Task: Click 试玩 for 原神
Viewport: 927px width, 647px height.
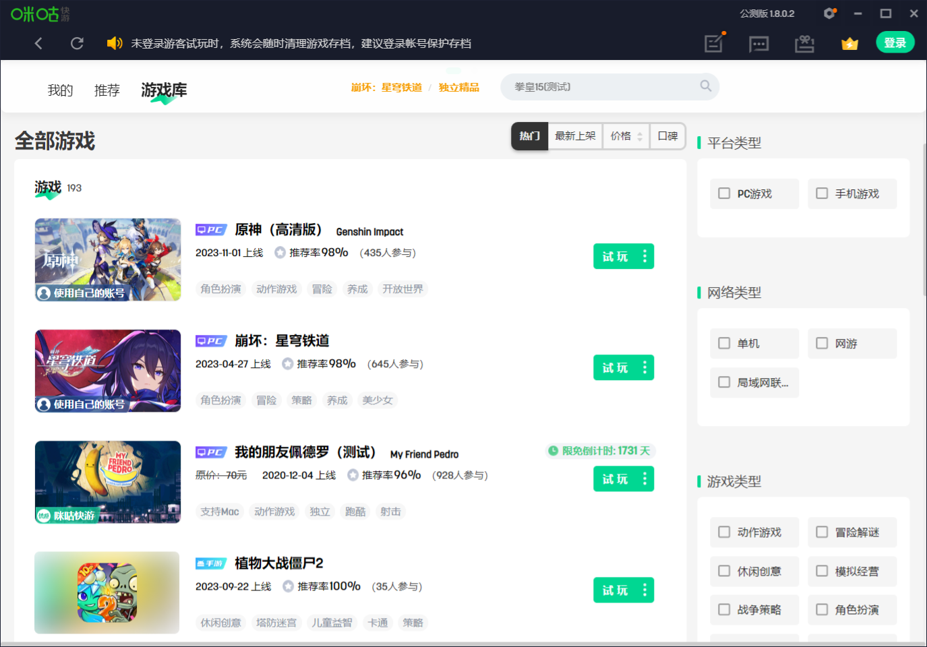Action: pyautogui.click(x=615, y=256)
